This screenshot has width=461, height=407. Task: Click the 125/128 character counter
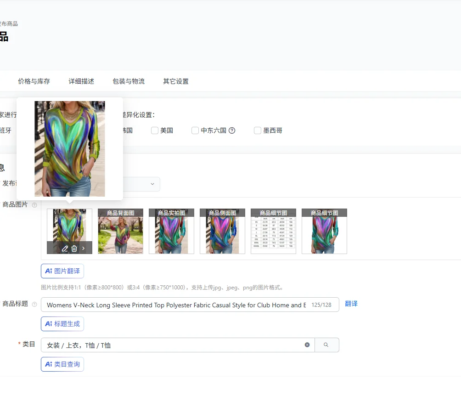(321, 305)
